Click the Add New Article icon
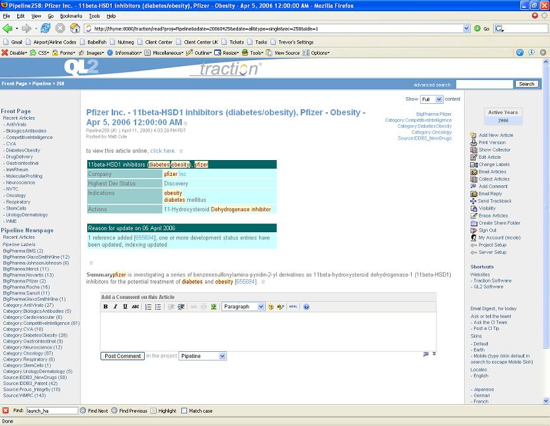 coord(473,135)
